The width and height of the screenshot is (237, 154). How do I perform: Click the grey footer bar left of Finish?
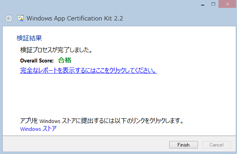(85, 145)
